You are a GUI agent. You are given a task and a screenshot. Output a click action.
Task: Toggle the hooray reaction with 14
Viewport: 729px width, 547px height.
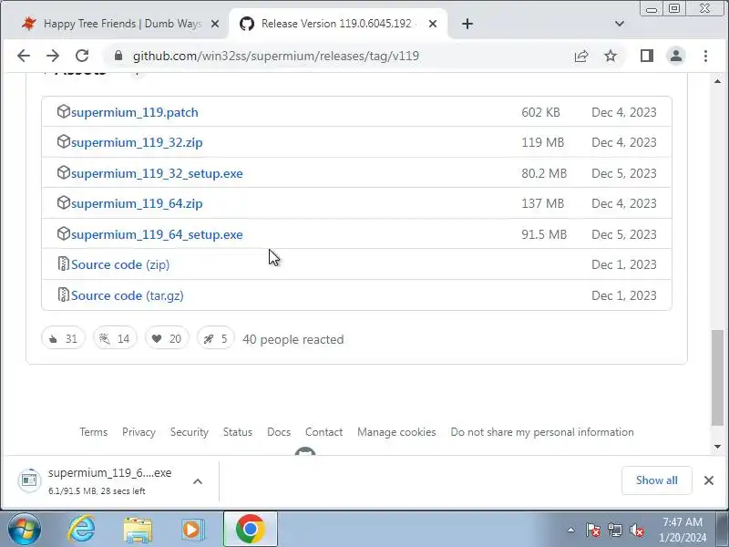point(115,338)
